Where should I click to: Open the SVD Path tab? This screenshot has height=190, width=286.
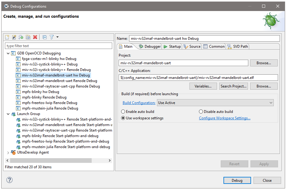(238, 47)
